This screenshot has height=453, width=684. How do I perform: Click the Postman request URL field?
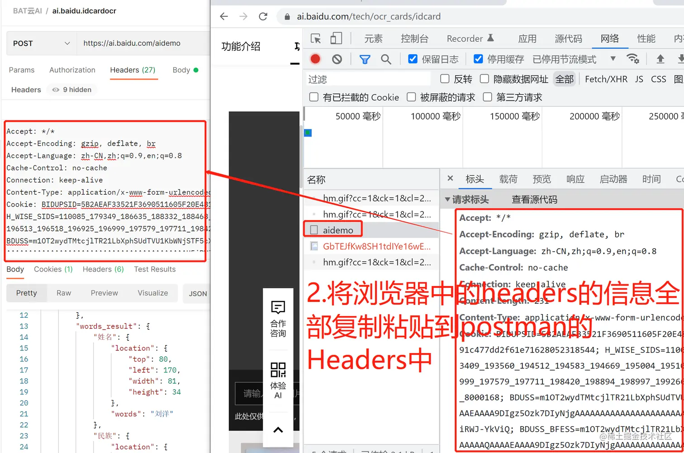coord(143,43)
